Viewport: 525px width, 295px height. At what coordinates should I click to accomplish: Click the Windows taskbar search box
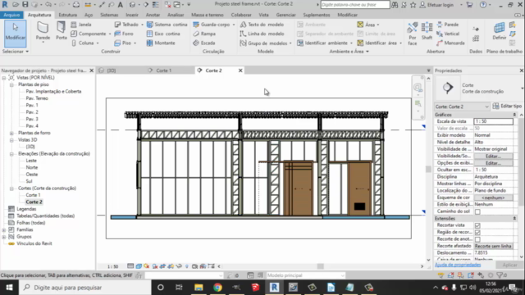[x=84, y=288]
